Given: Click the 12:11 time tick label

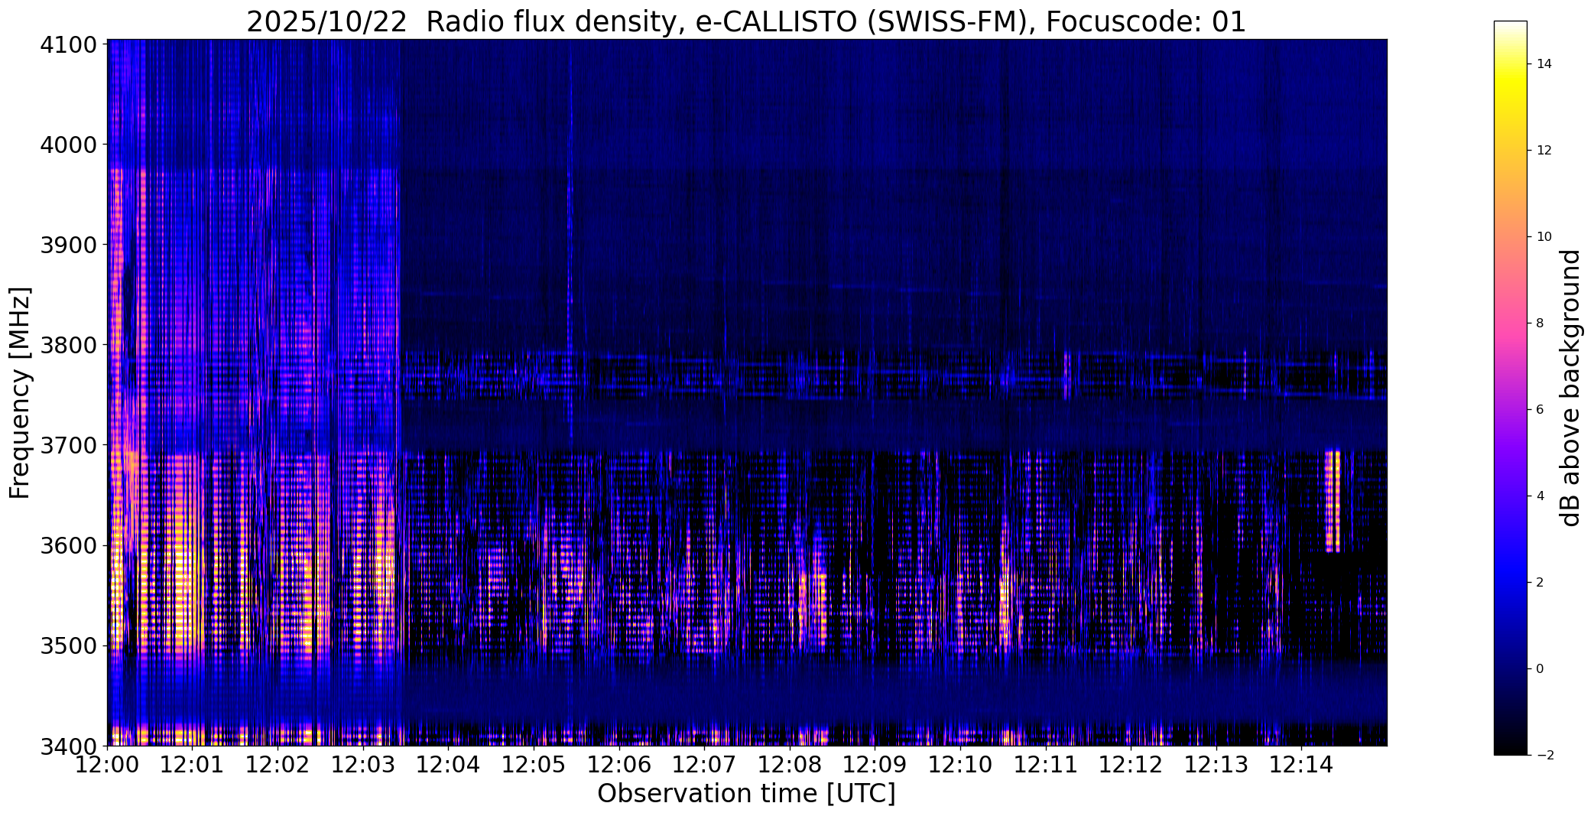Looking at the screenshot, I should click(1045, 764).
